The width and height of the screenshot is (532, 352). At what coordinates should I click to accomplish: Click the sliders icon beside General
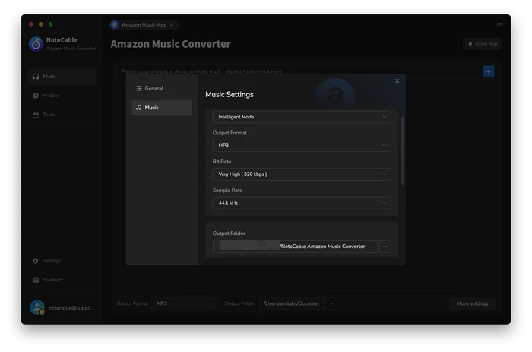coord(139,89)
